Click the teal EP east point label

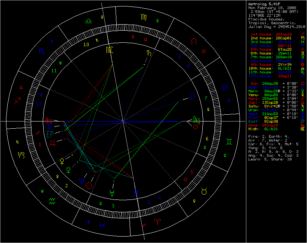click(x=50, y=134)
